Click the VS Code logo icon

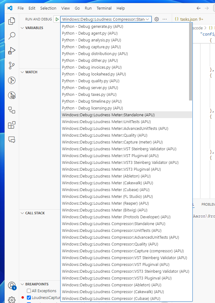[x=10, y=8]
